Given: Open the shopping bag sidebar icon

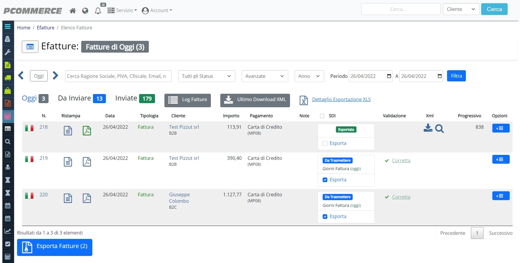Looking at the screenshot, I should click(8, 91).
